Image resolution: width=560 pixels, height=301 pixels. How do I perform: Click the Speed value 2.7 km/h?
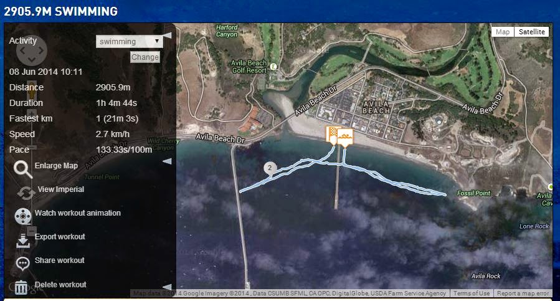pos(113,134)
